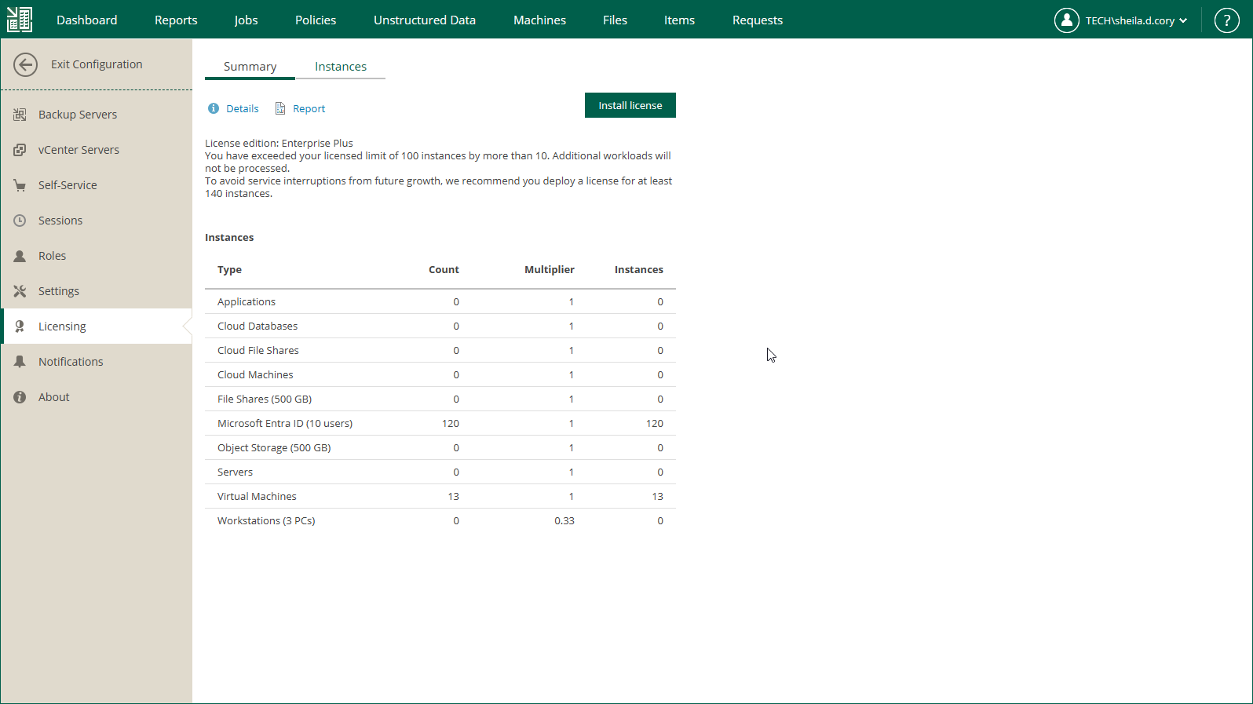The height and width of the screenshot is (704, 1253).
Task: Select the Microsoft Entra ID table row
Action: 440,423
